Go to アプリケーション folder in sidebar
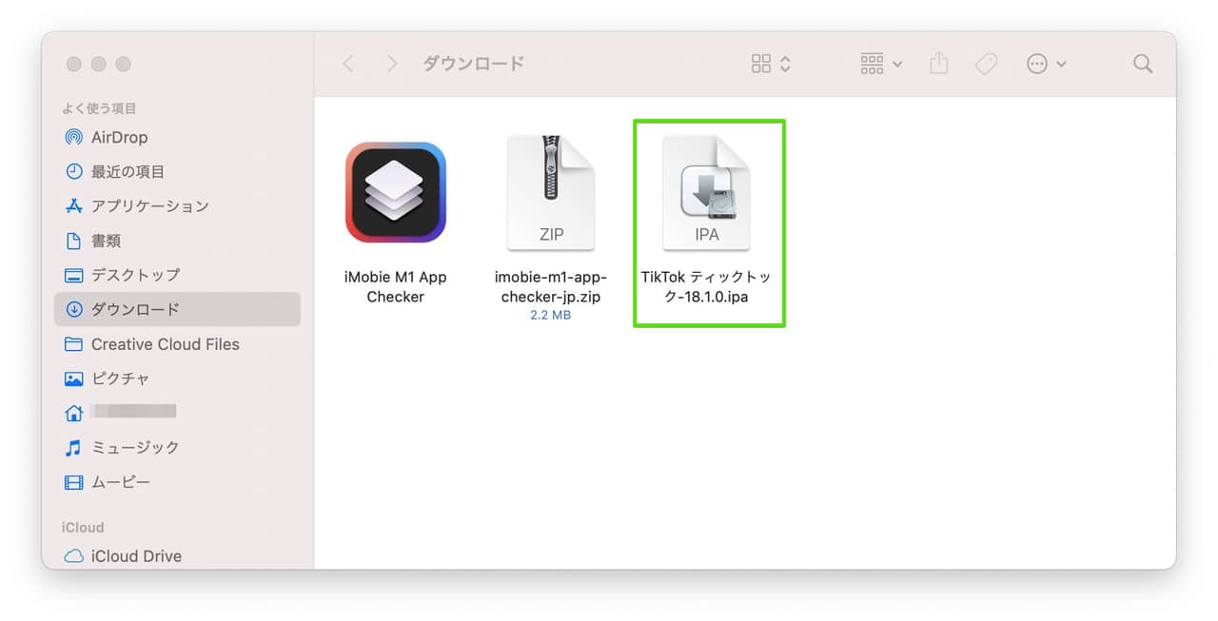The width and height of the screenshot is (1218, 621). click(x=149, y=206)
